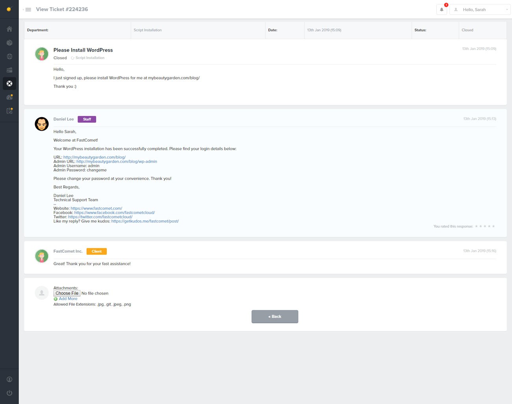Open the mybeautygarden.com/blog/ URL link

[94, 157]
